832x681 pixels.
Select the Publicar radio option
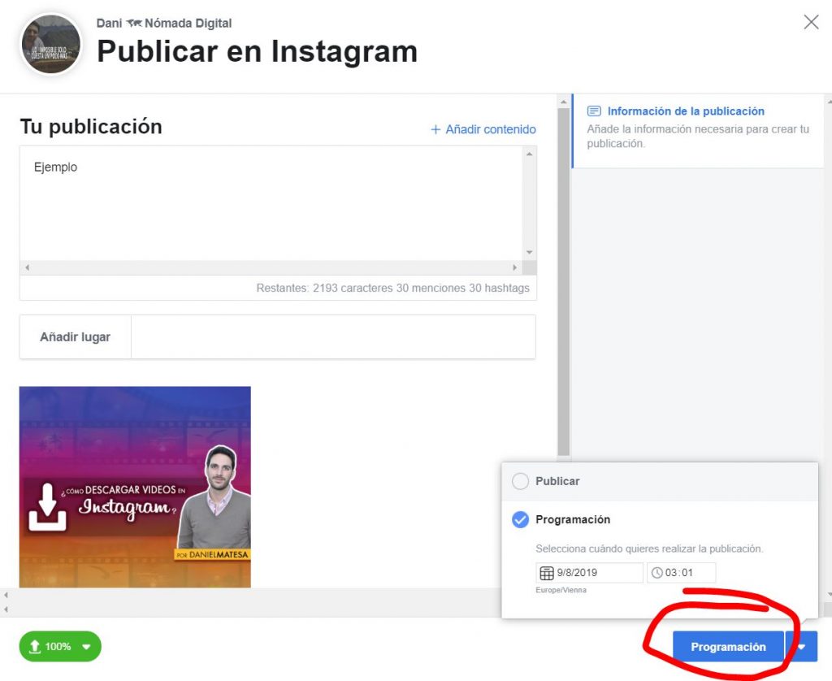coord(520,481)
